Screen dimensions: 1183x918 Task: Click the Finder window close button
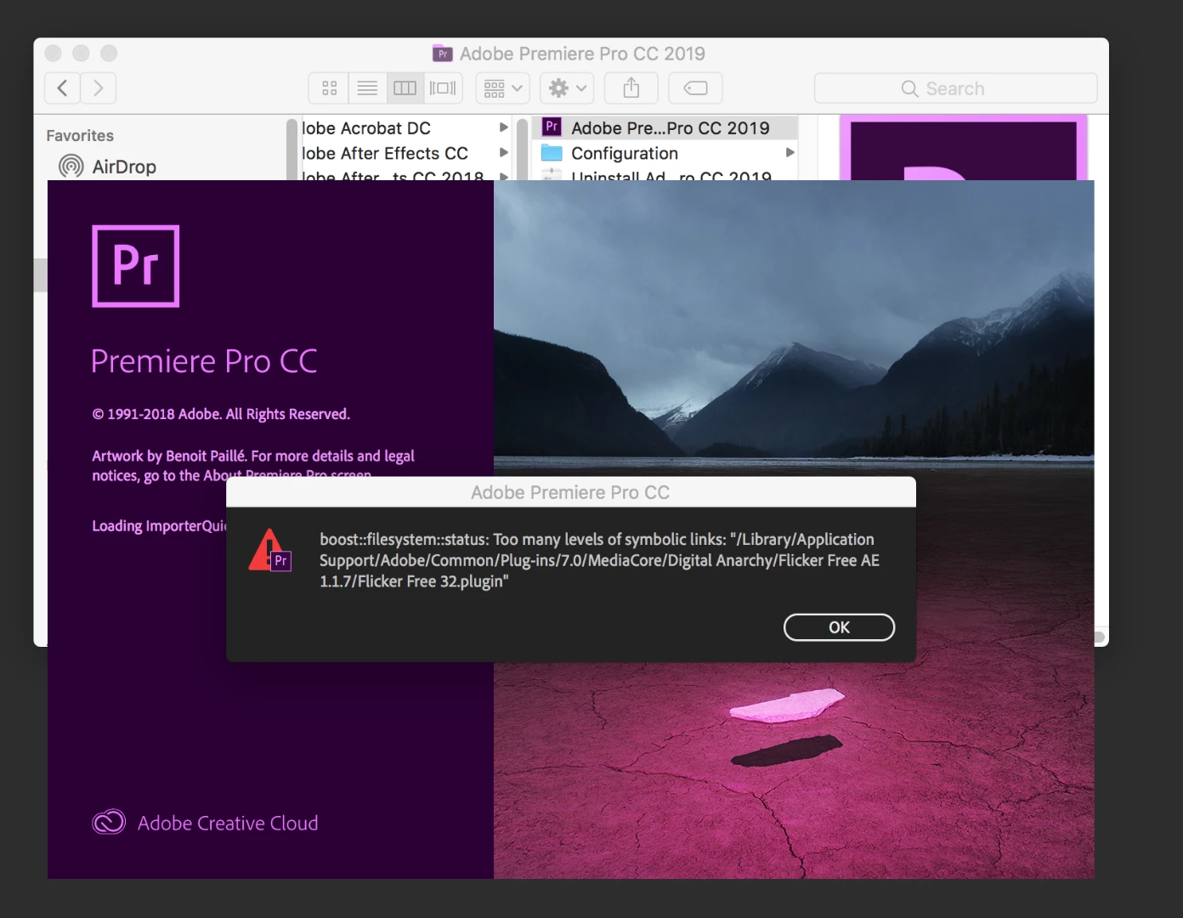pos(54,54)
